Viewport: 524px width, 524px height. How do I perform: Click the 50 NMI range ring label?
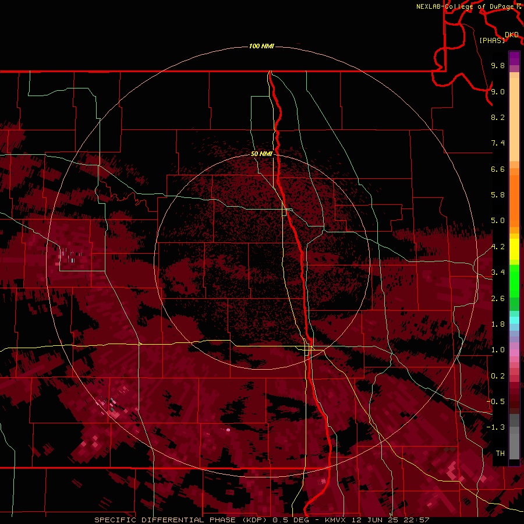click(x=261, y=154)
